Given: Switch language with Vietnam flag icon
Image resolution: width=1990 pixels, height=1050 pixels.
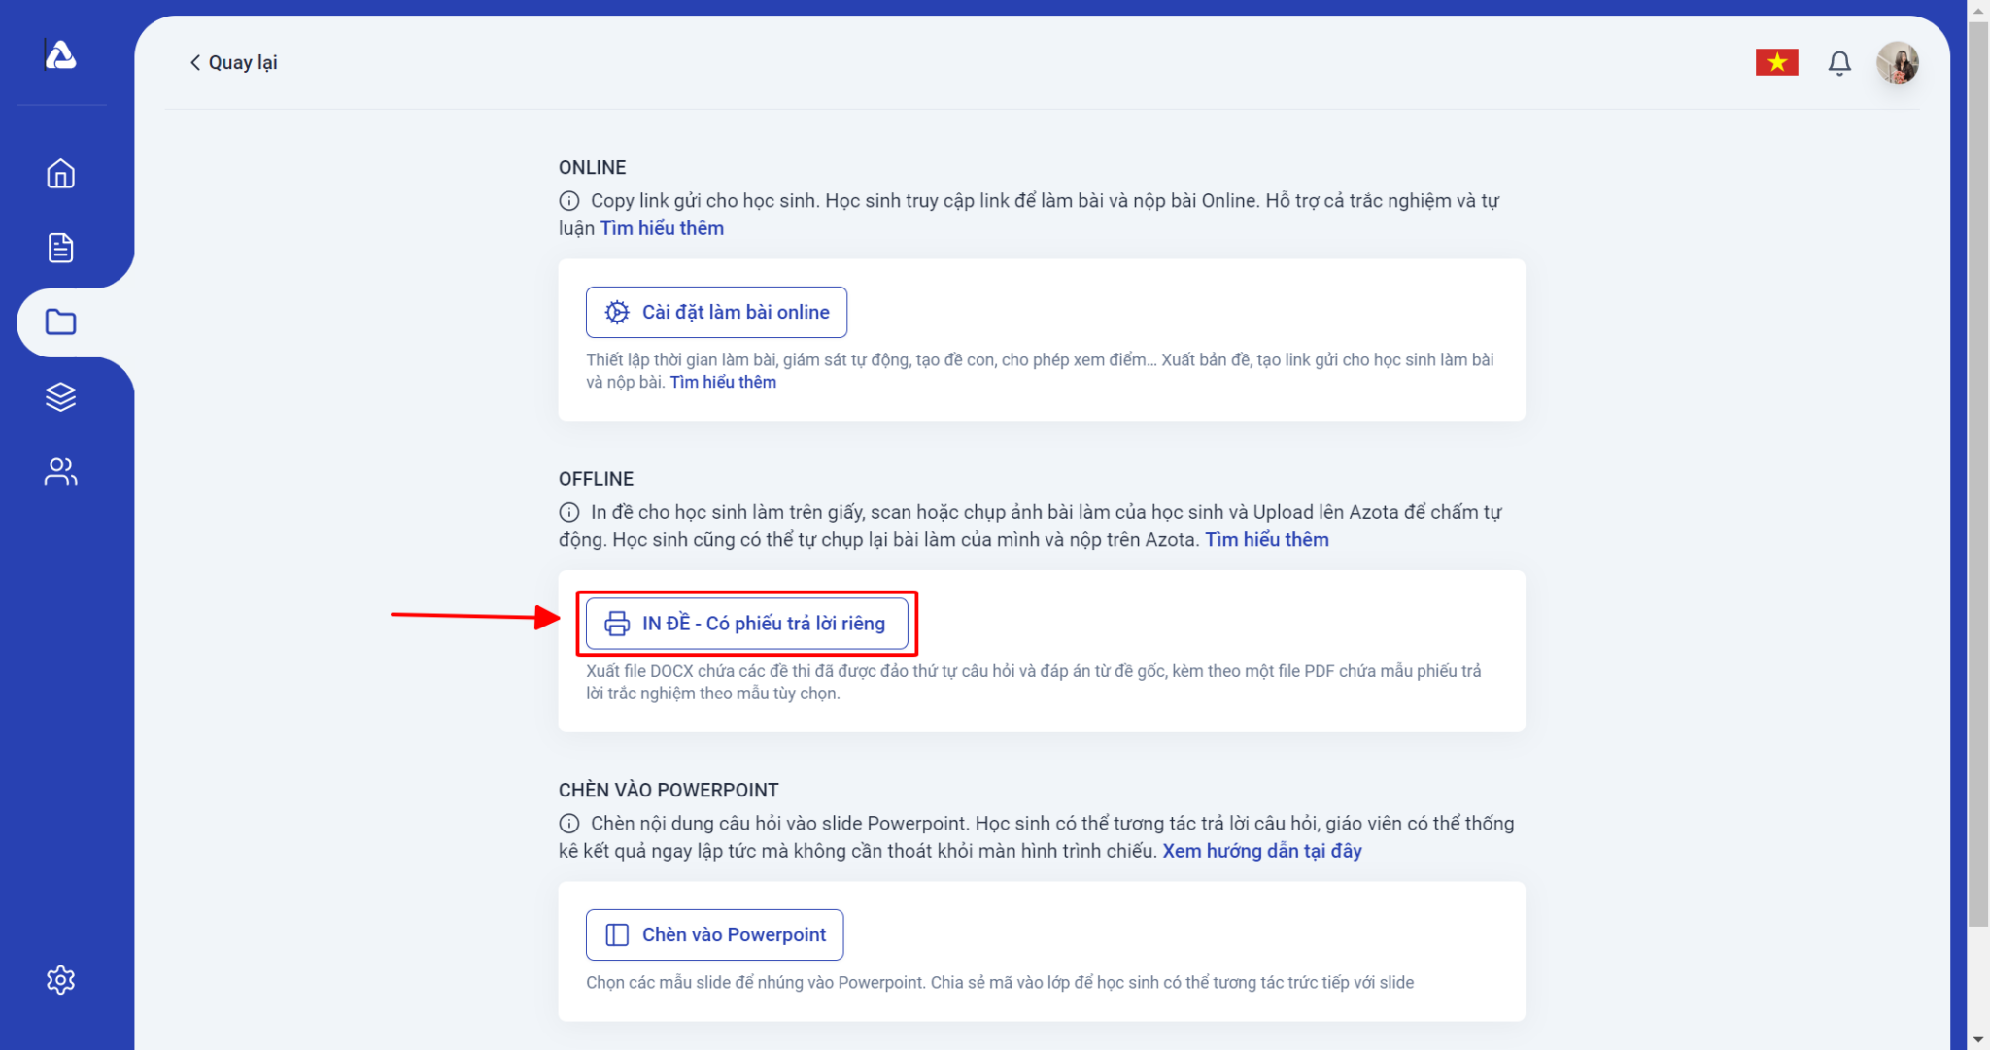Looking at the screenshot, I should (1776, 62).
